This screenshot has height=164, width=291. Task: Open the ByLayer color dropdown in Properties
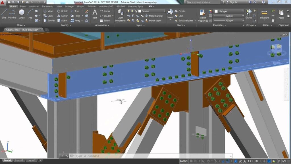tap(243, 11)
